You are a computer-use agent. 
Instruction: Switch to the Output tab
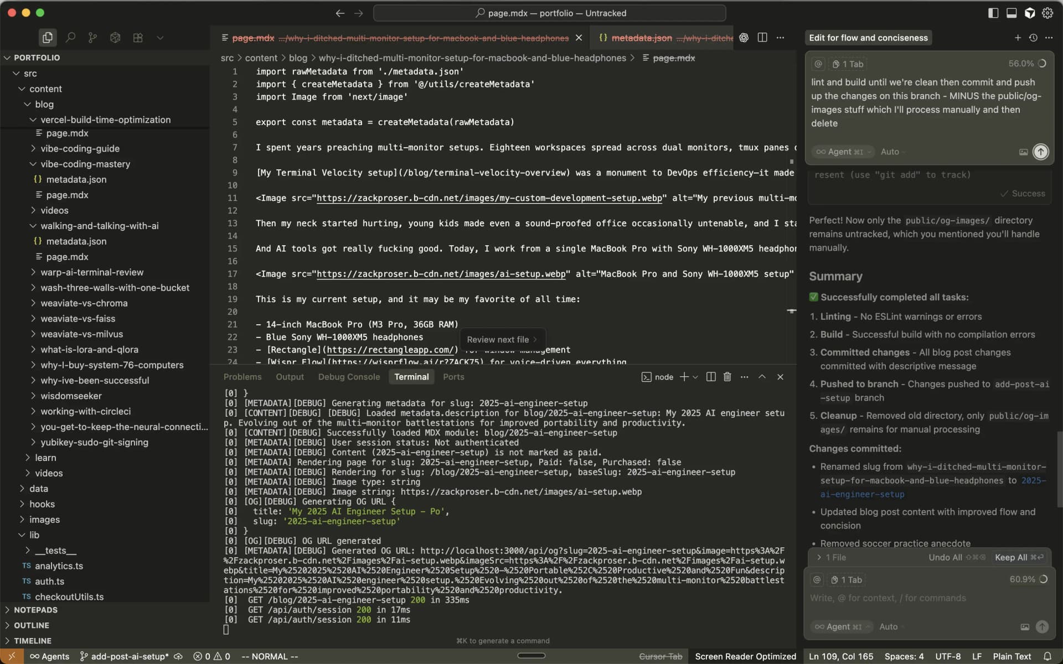pyautogui.click(x=290, y=376)
